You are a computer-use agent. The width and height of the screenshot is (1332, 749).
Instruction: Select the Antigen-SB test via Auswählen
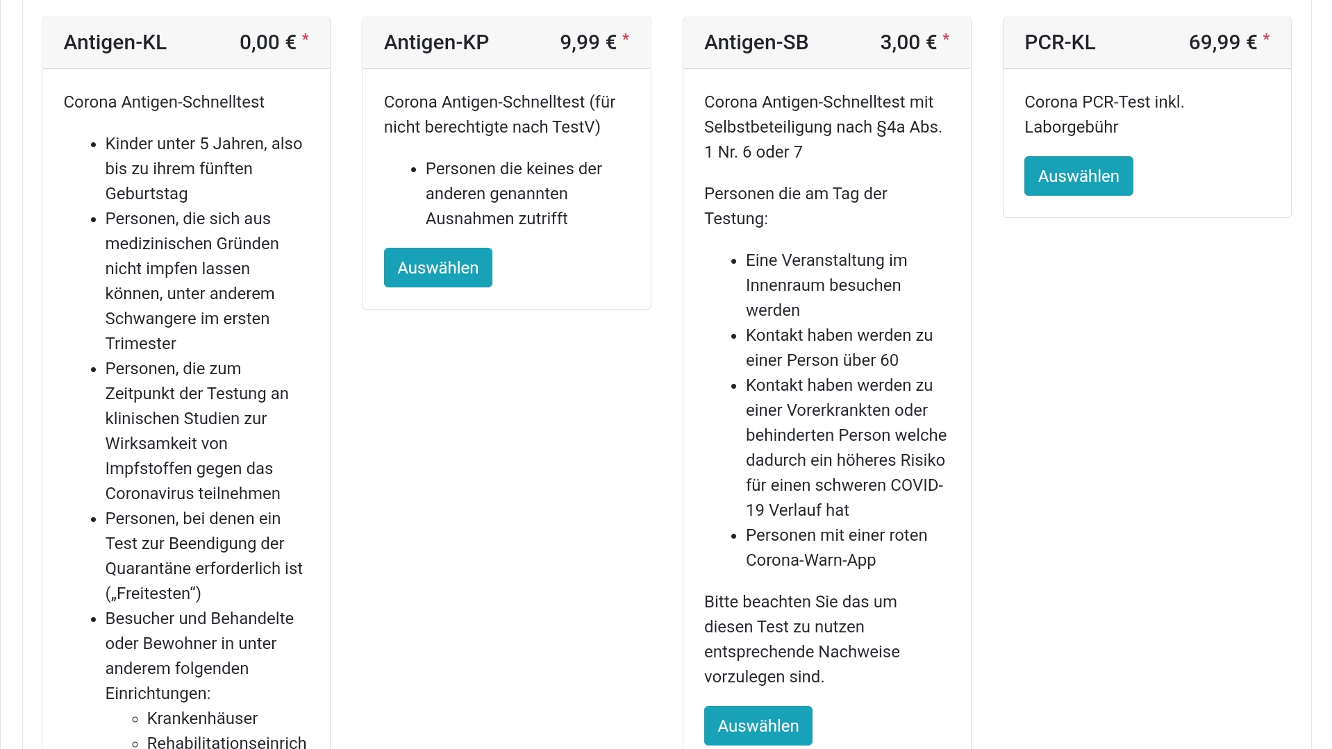coord(758,725)
